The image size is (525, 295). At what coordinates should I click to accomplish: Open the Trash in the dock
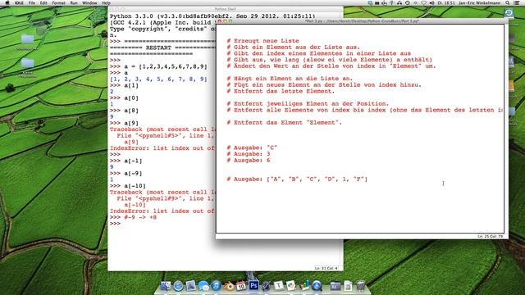point(361,286)
